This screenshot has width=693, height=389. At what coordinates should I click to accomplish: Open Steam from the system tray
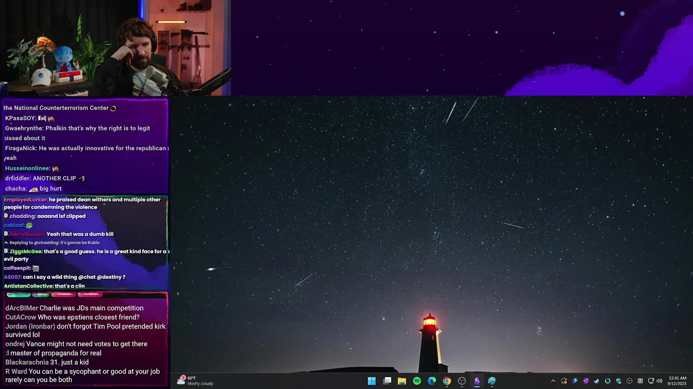pos(597,381)
